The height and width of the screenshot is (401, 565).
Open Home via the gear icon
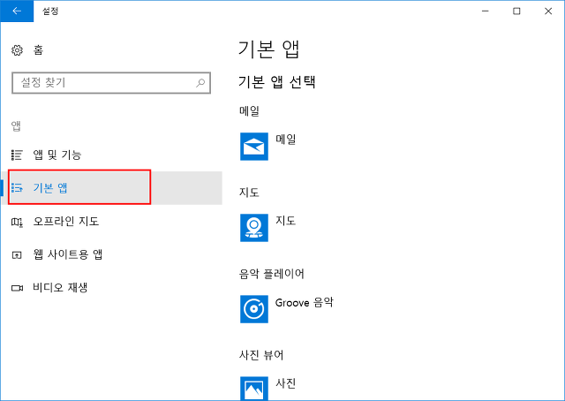17,50
